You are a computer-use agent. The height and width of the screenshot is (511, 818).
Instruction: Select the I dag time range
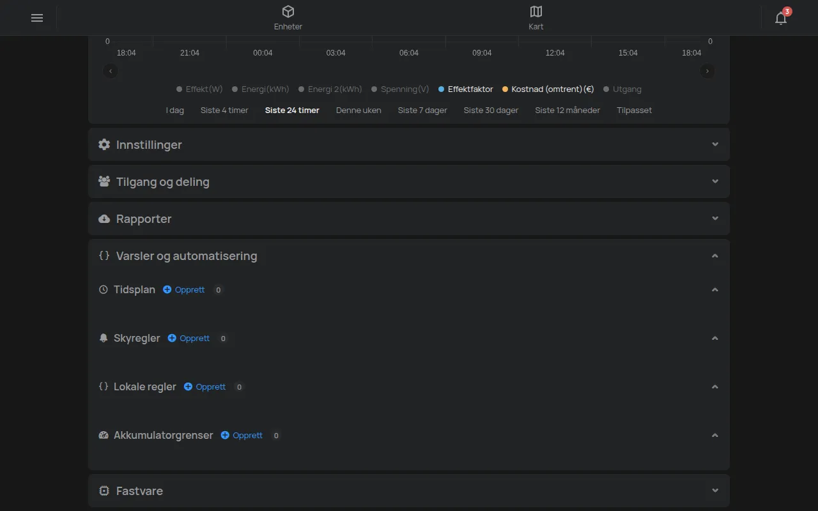coord(175,111)
